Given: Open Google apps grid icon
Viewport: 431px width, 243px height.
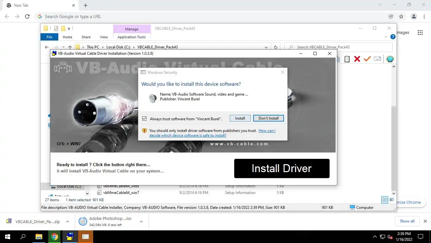Looking at the screenshot, I should (420, 33).
